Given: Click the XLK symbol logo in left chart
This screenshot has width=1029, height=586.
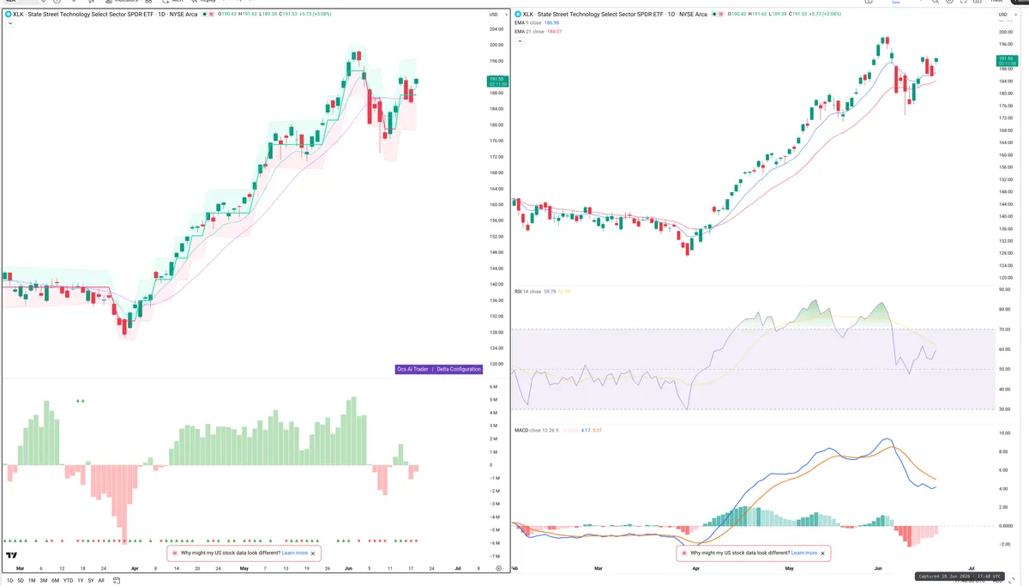Looking at the screenshot, I should coord(7,14).
